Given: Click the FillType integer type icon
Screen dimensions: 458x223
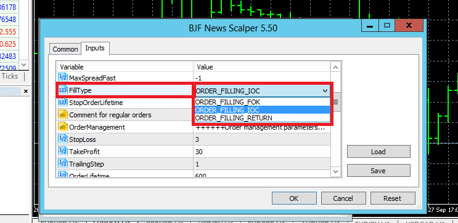Looking at the screenshot, I should [x=63, y=90].
